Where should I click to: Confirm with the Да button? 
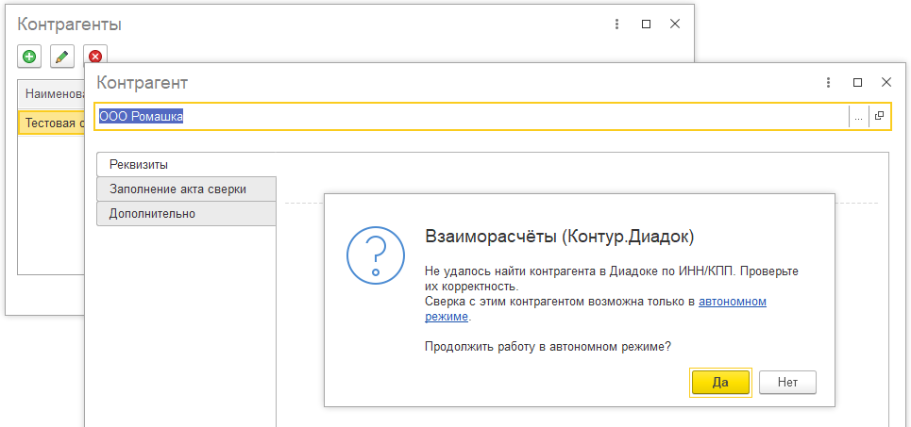720,383
